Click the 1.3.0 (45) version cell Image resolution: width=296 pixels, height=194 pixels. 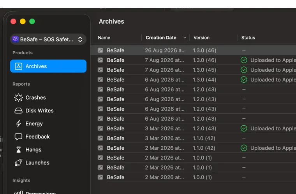(204, 70)
